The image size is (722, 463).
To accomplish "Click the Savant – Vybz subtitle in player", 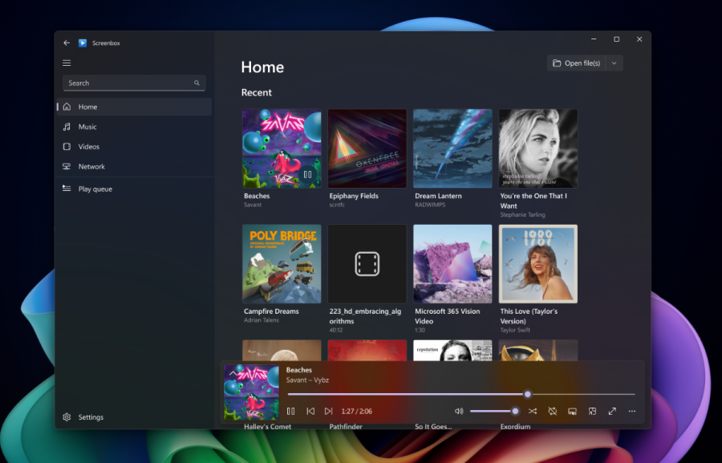I will tap(307, 380).
